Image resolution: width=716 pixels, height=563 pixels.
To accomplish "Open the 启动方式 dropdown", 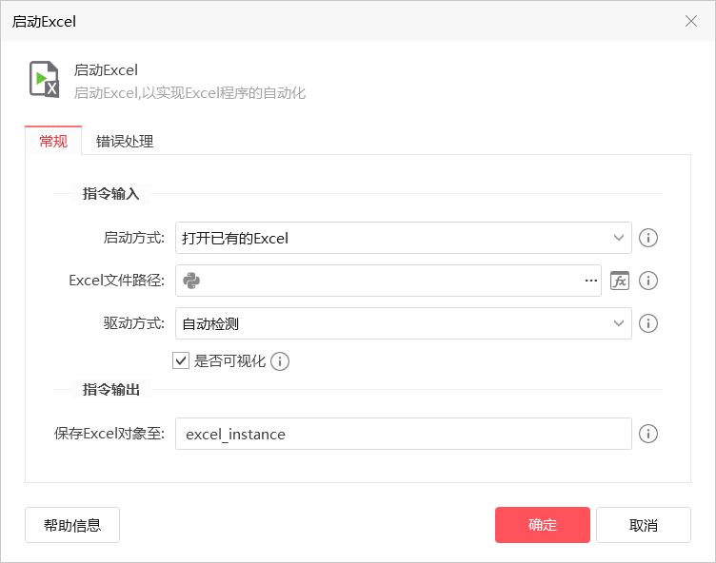I will pyautogui.click(x=403, y=238).
